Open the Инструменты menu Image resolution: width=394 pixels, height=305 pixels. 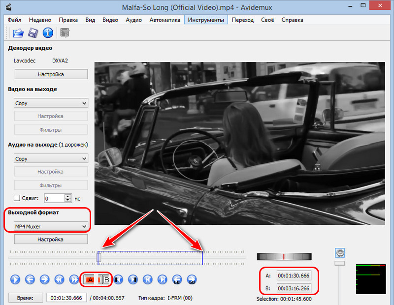[x=206, y=20]
